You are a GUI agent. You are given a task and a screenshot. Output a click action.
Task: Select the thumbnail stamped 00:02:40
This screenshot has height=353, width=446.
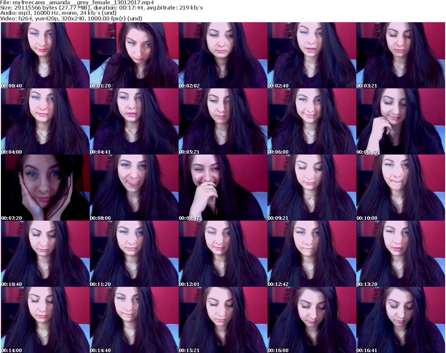click(312, 55)
